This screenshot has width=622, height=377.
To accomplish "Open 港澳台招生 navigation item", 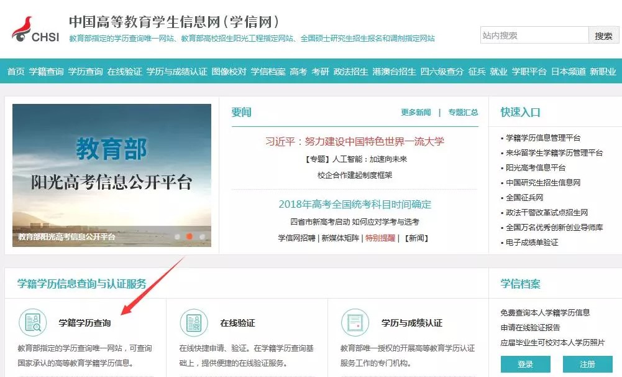I will tap(395, 72).
